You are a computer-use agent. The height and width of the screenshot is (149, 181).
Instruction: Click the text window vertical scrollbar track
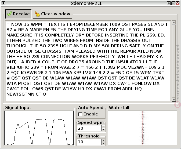point(174,61)
